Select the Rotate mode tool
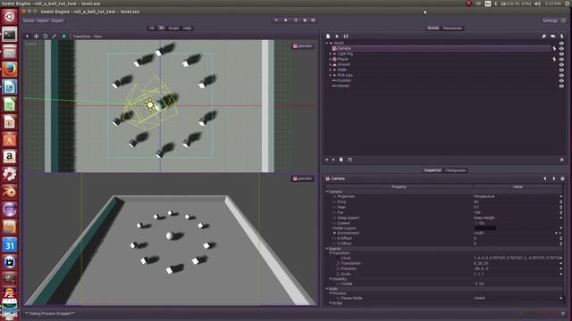The image size is (572, 321). [46, 37]
